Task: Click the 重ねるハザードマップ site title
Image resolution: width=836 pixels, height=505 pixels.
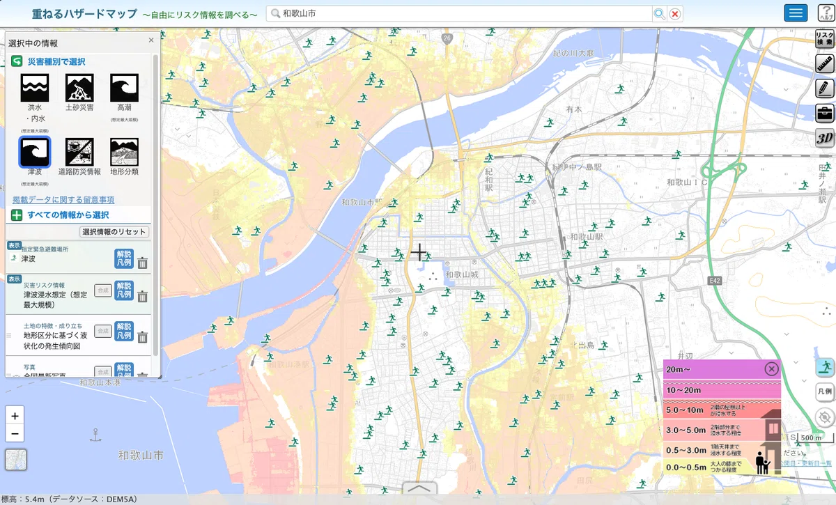Action: [x=84, y=14]
